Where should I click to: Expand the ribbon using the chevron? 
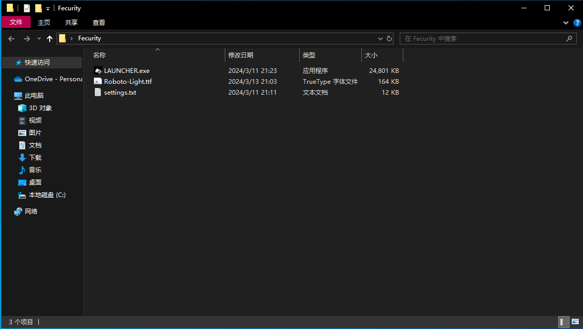565,23
